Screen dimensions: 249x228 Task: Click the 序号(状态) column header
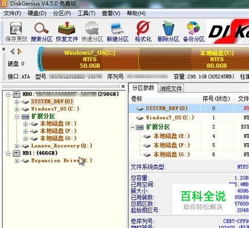click(x=216, y=98)
